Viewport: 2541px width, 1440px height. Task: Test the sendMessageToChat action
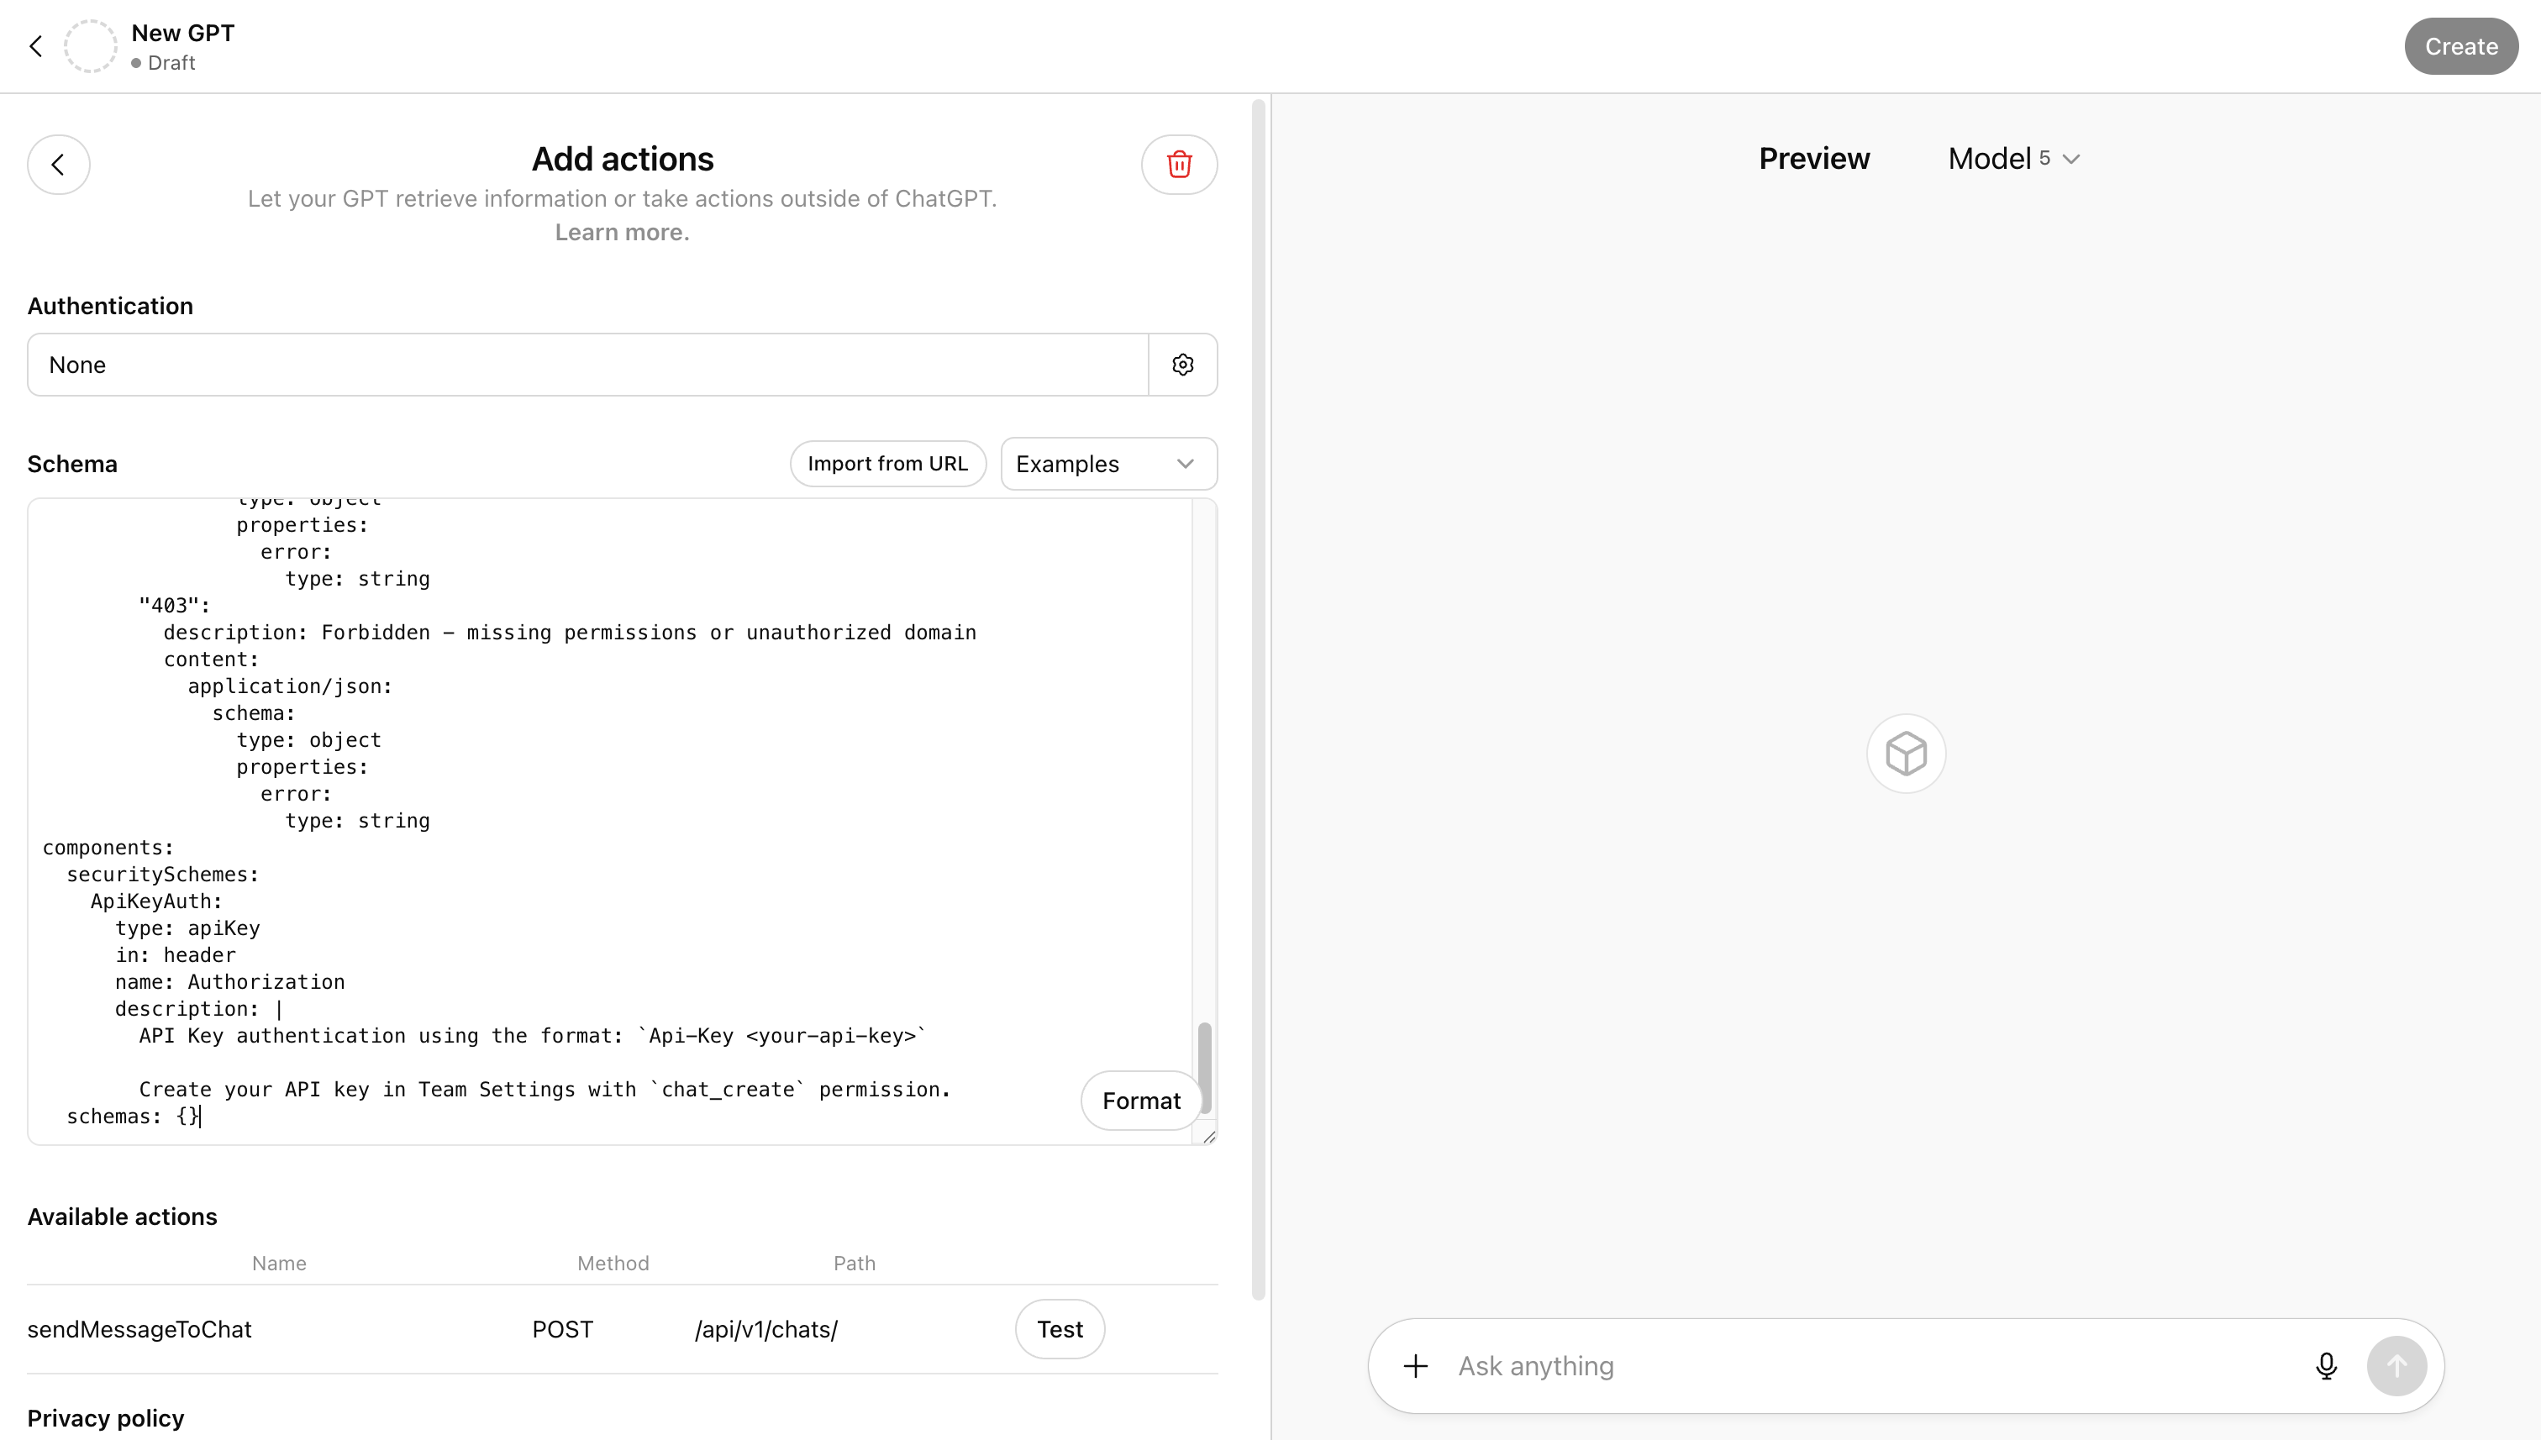[1059, 1328]
